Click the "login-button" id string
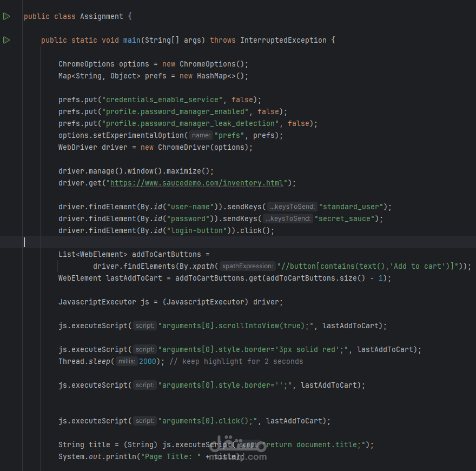Viewport: 476px width, 471px height. (197, 231)
